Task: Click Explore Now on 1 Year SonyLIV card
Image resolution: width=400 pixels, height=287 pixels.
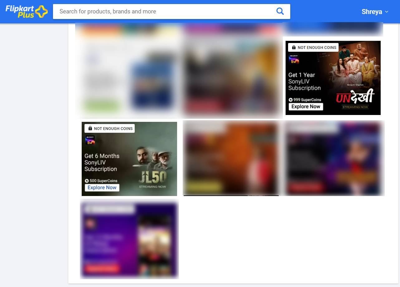Action: [x=306, y=107]
